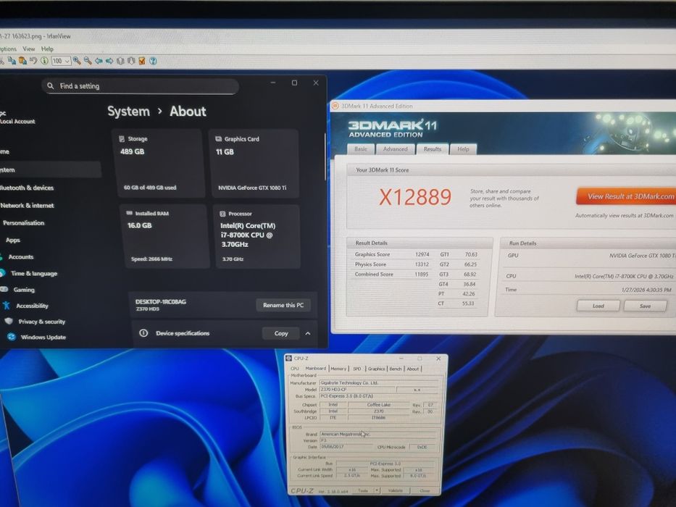The width and height of the screenshot is (676, 507).
Task: Click IrfanView next page icon
Action: 131,61
